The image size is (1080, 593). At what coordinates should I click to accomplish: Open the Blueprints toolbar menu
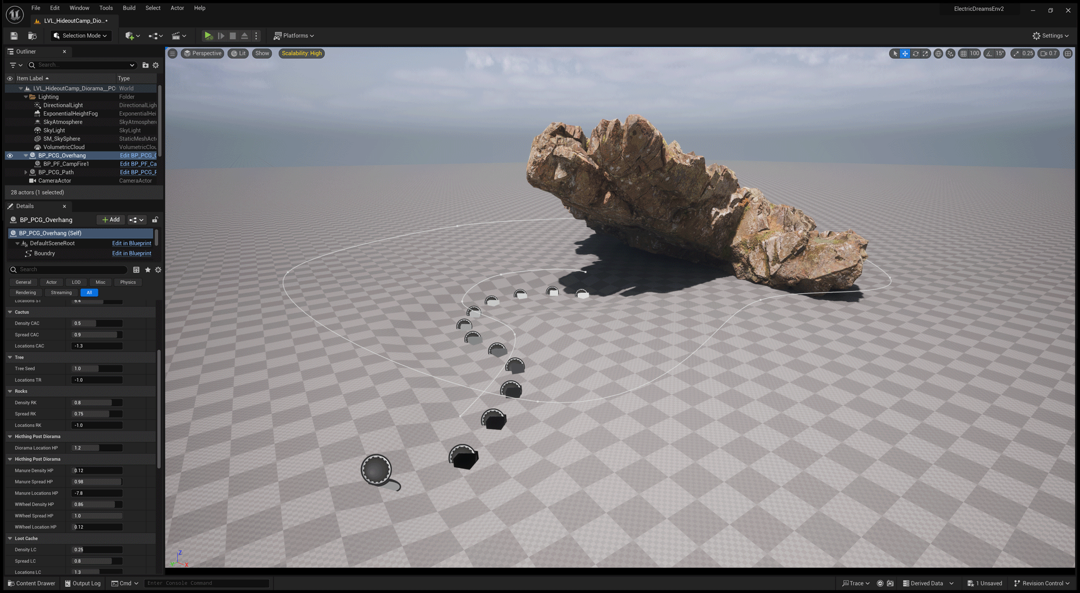pyautogui.click(x=155, y=36)
